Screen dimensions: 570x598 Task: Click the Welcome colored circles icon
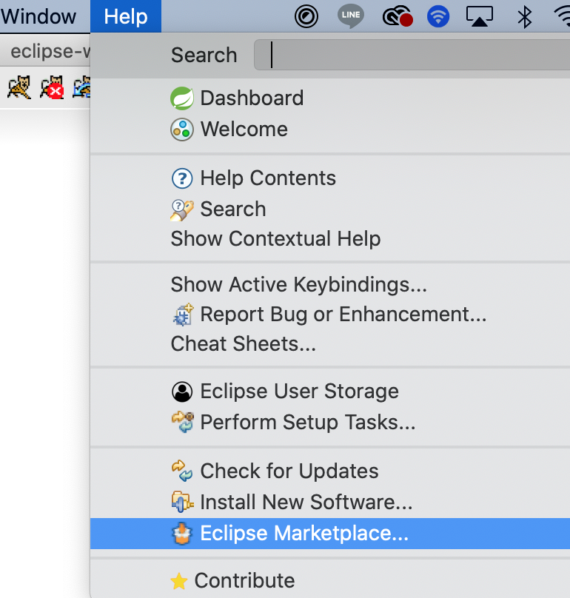click(182, 130)
